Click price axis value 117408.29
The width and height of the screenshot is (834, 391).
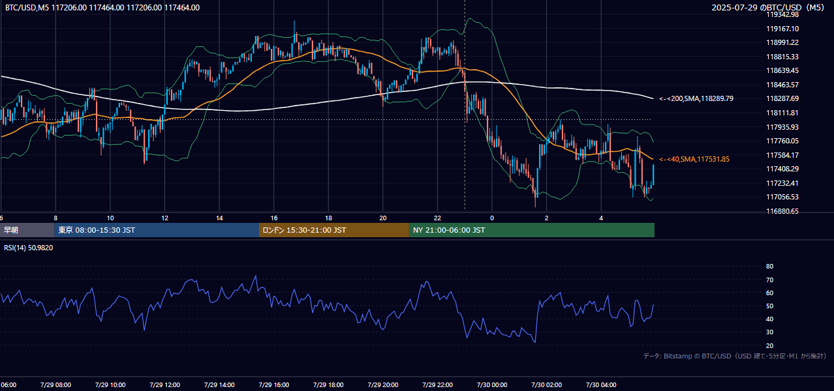tap(782, 169)
